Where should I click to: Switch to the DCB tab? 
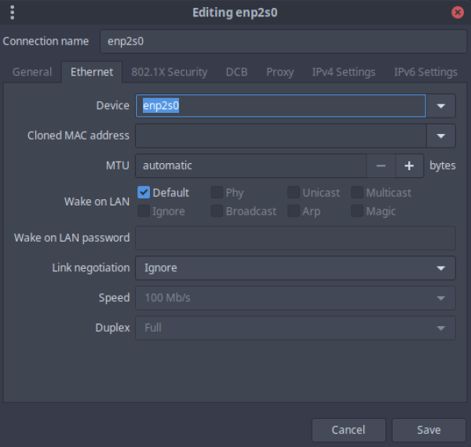click(236, 72)
